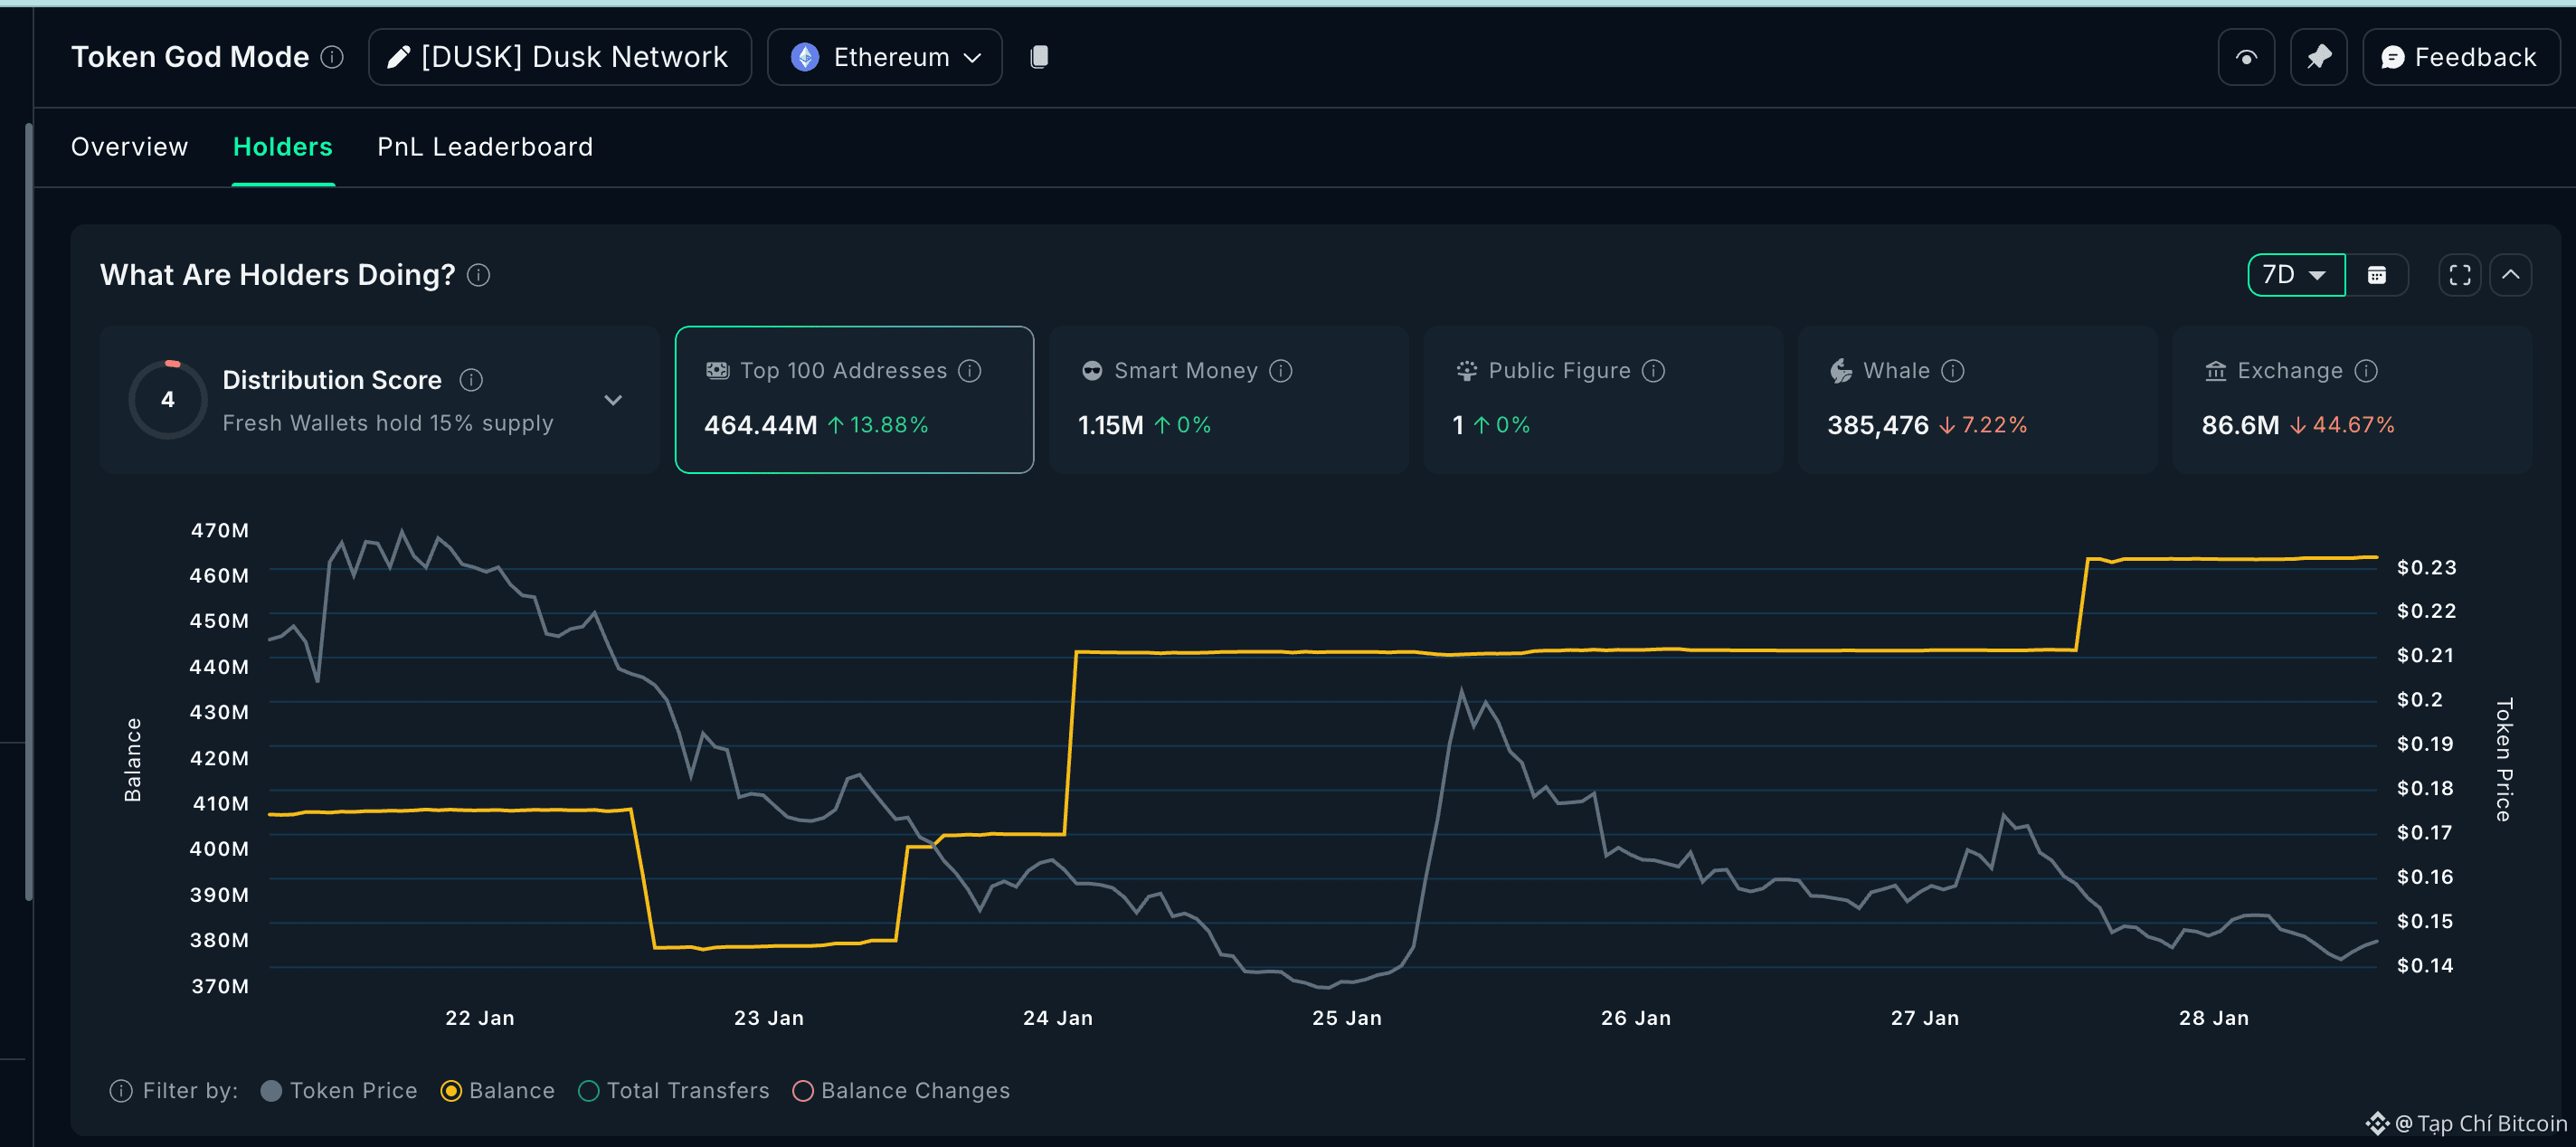Switch to the Overview tab
The image size is (2576, 1147).
(129, 147)
